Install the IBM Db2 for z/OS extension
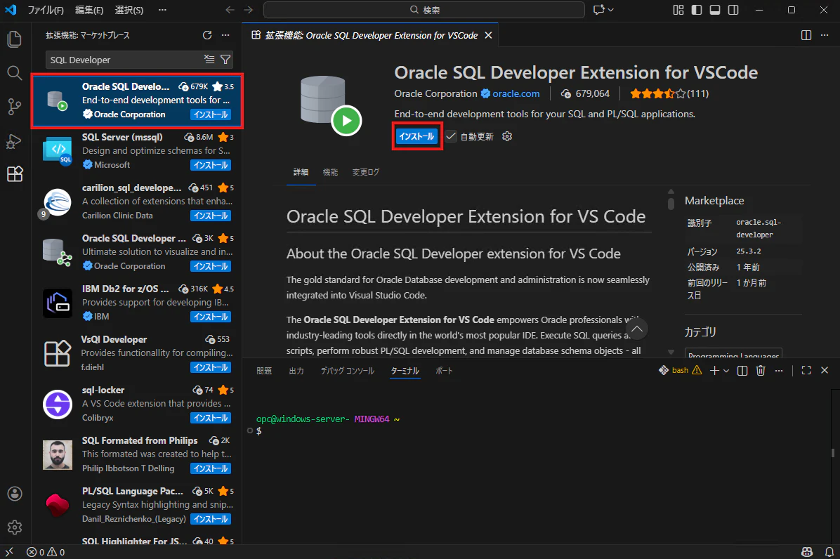Screen dimensions: 840x559 point(211,317)
